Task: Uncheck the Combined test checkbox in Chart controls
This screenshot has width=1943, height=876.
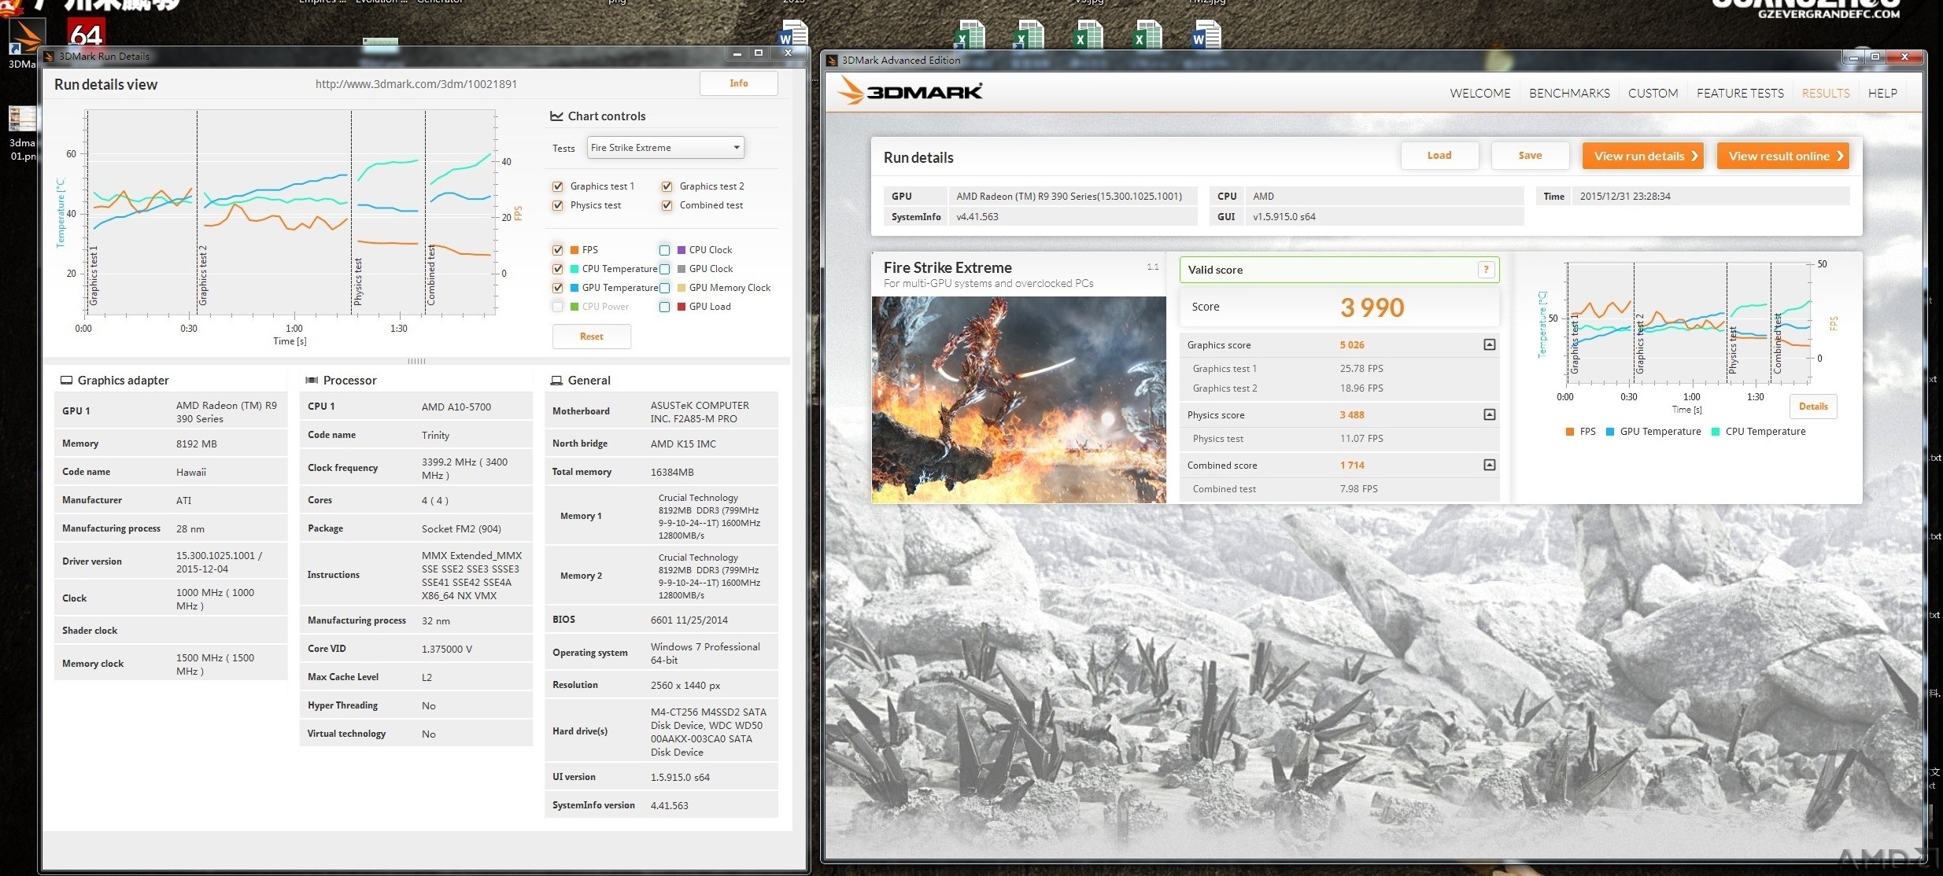Action: pyautogui.click(x=667, y=205)
